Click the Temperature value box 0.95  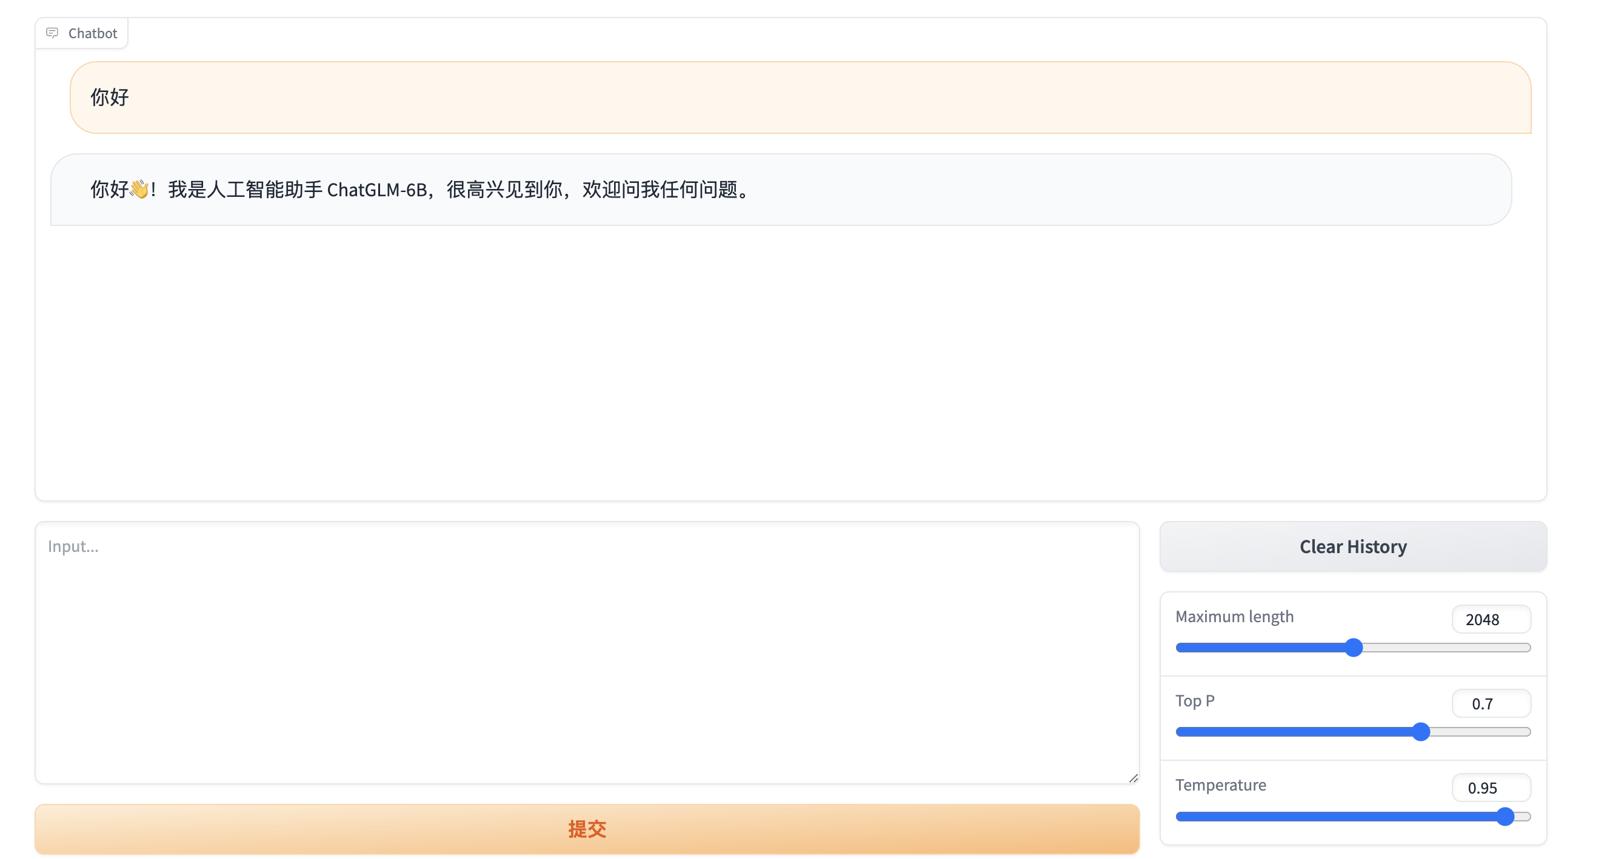point(1491,787)
